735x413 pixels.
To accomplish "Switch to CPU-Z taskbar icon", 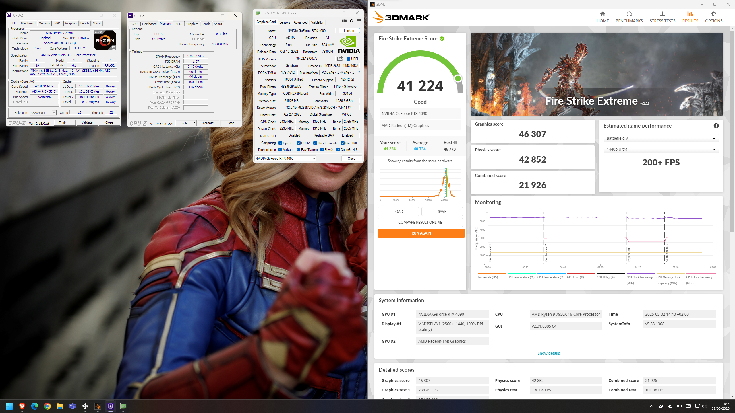I will click(x=110, y=406).
